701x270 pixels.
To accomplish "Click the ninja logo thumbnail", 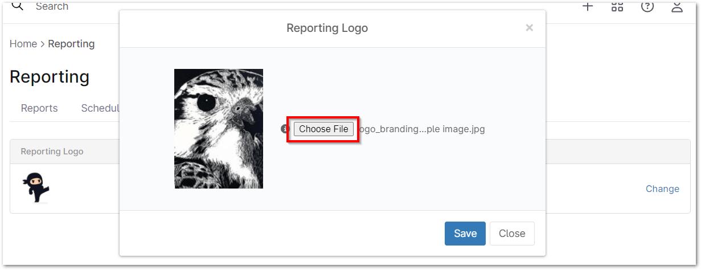I will 35,187.
